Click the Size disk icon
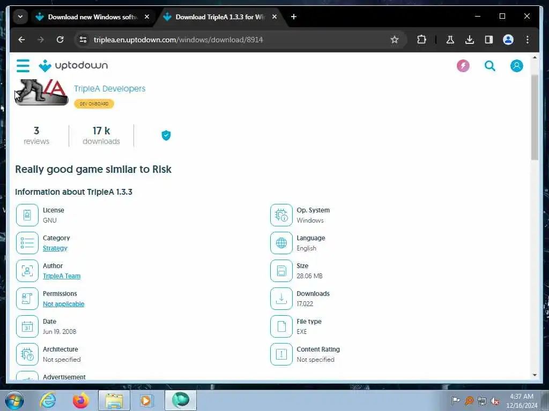Image resolution: width=549 pixels, height=411 pixels. [x=281, y=271]
